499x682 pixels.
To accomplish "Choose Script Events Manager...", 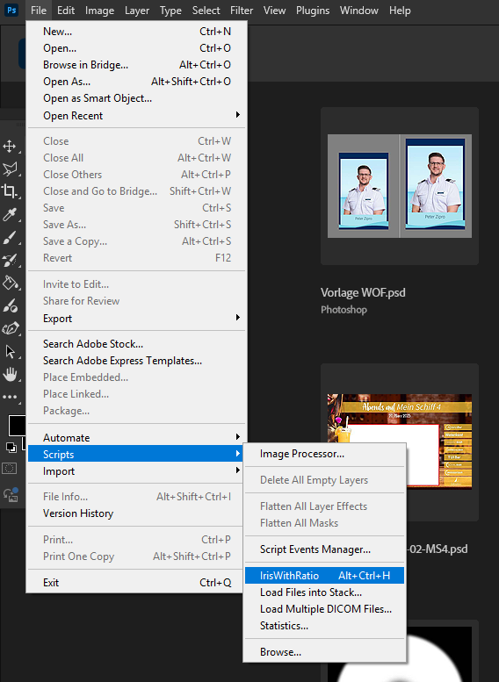I will [x=324, y=549].
